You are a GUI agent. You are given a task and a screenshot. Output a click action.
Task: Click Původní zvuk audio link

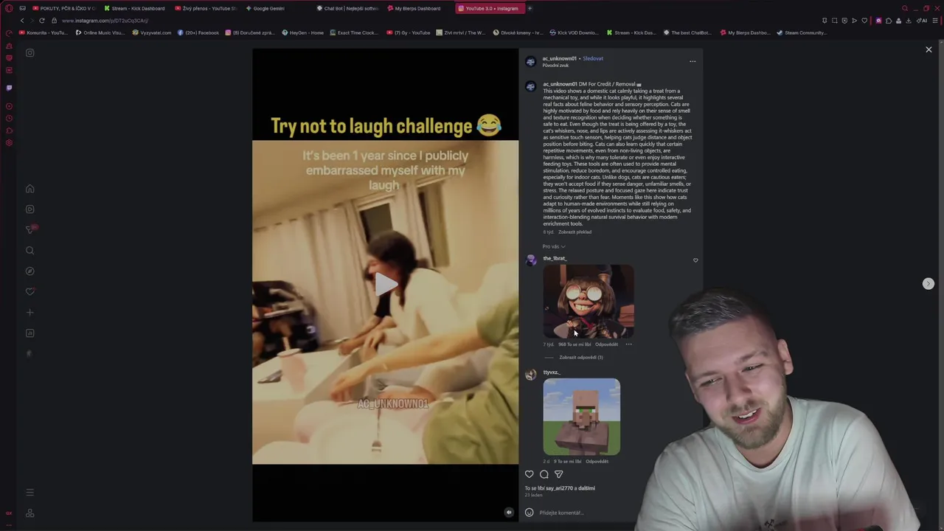click(x=555, y=66)
